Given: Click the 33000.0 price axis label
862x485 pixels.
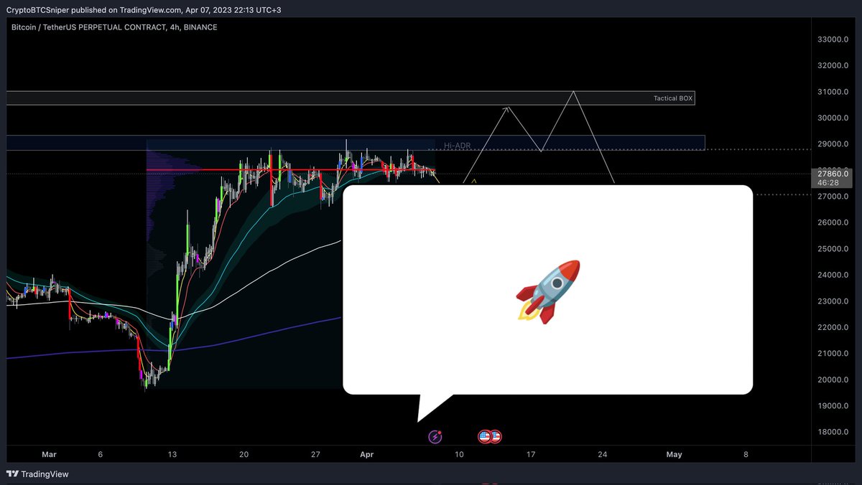Looking at the screenshot, I should coord(833,39).
